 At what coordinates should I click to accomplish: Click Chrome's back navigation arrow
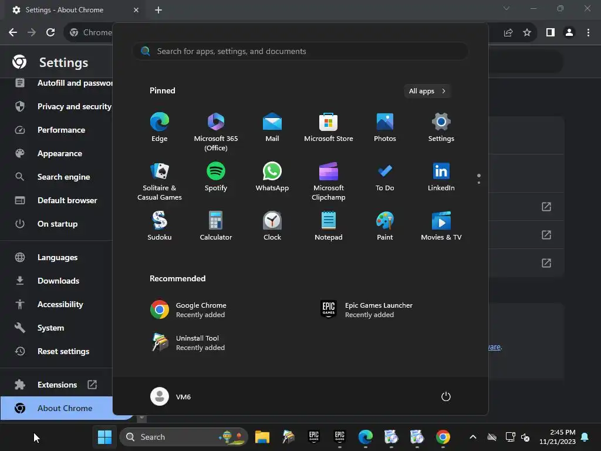tap(13, 32)
